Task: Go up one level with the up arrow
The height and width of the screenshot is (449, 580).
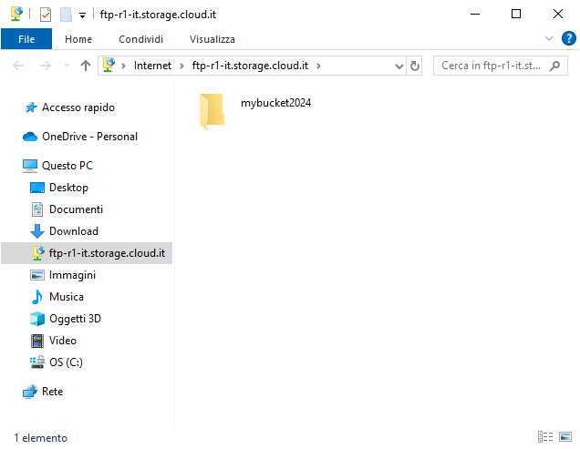Action: [86, 66]
